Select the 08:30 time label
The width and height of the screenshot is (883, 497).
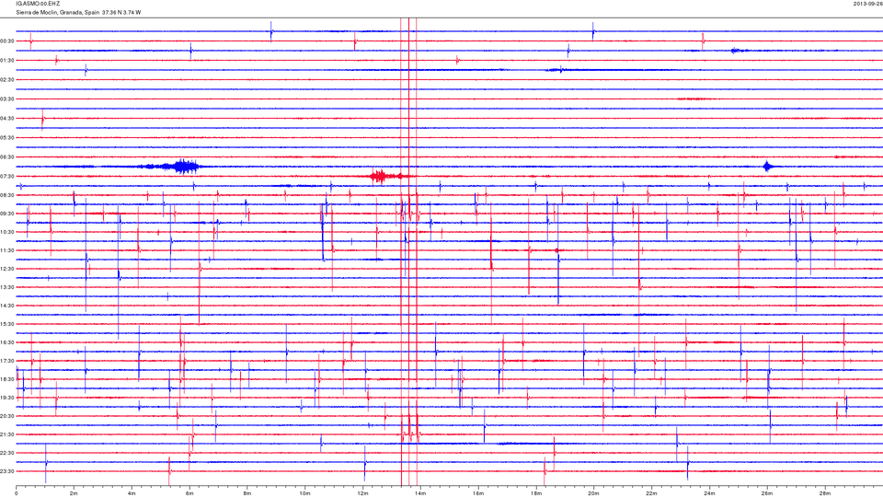click(7, 195)
